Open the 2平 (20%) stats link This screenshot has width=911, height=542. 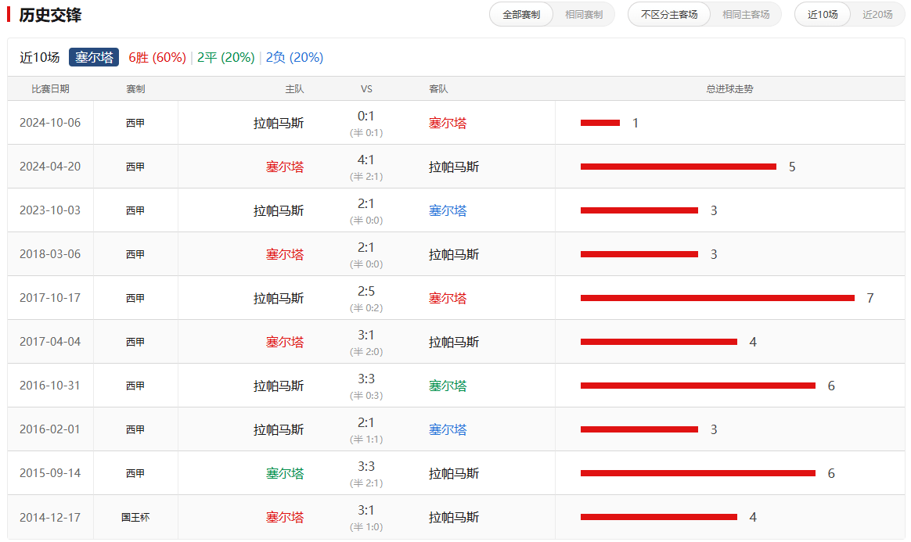tap(227, 56)
